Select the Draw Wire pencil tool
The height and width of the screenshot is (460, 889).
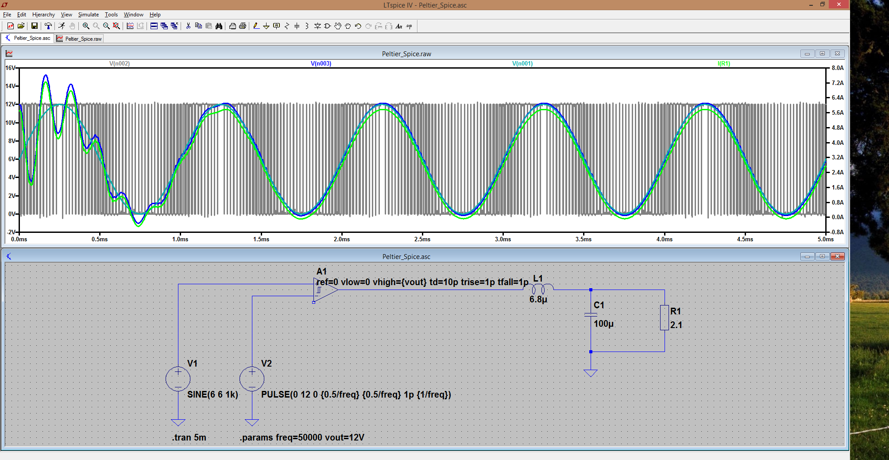256,26
